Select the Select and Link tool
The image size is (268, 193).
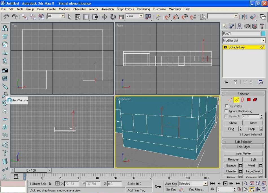click(25, 17)
